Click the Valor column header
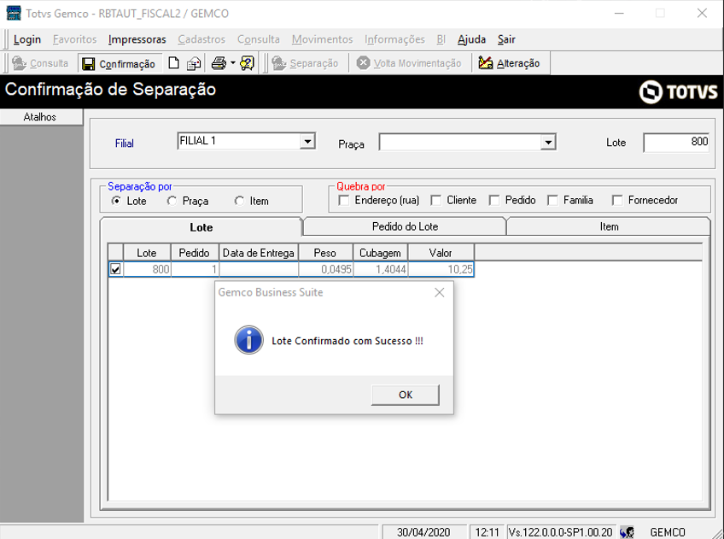This screenshot has height=539, width=724. pyautogui.click(x=441, y=253)
